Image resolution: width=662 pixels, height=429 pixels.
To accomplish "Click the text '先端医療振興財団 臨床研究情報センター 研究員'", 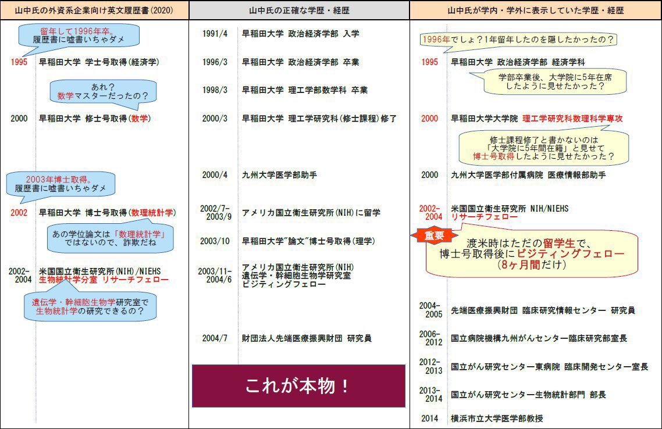I will pos(543,310).
